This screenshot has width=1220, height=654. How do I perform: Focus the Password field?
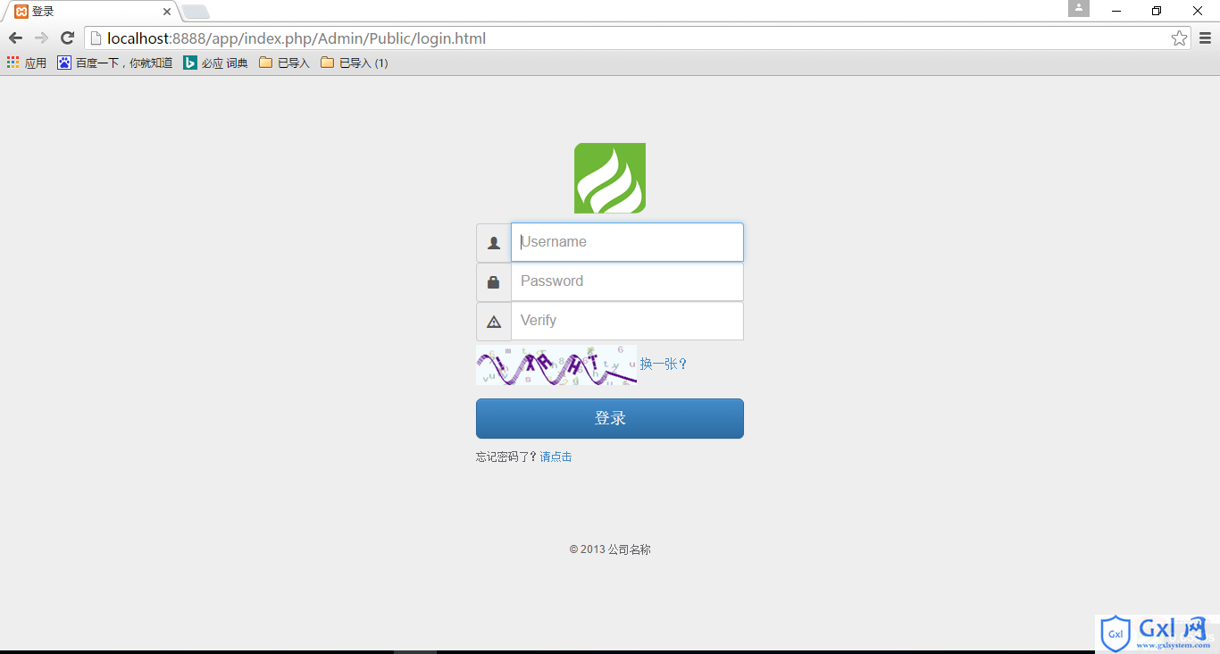click(627, 281)
